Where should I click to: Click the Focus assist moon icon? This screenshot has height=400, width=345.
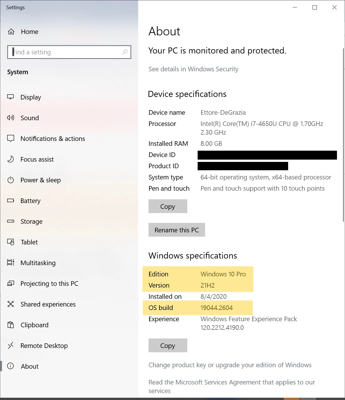point(11,159)
